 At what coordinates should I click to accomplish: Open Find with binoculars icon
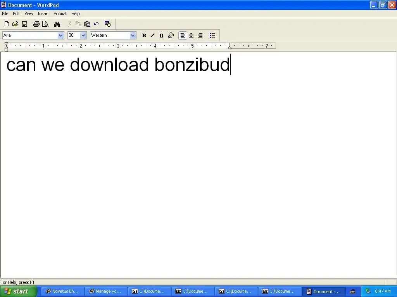[x=57, y=24]
